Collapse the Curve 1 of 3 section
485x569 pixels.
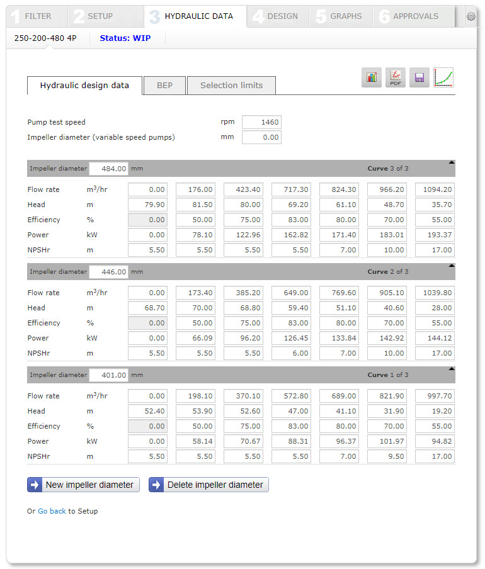click(451, 369)
